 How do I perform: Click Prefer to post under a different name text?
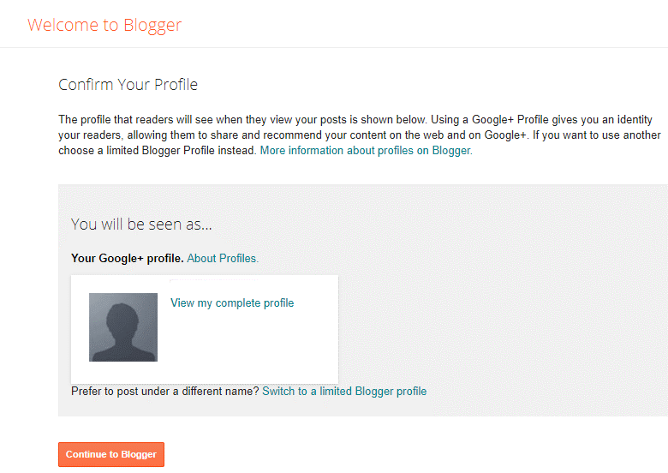(165, 392)
